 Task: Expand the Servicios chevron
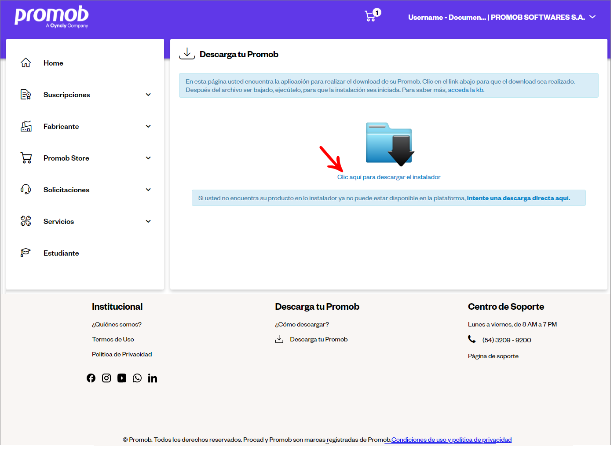148,221
